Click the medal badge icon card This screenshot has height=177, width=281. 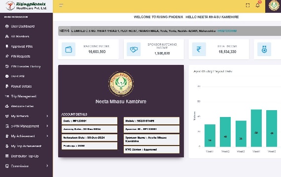coord(264,49)
